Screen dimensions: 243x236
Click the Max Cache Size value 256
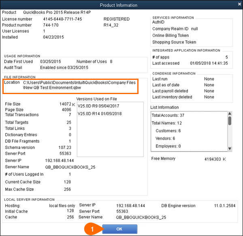point(67,189)
